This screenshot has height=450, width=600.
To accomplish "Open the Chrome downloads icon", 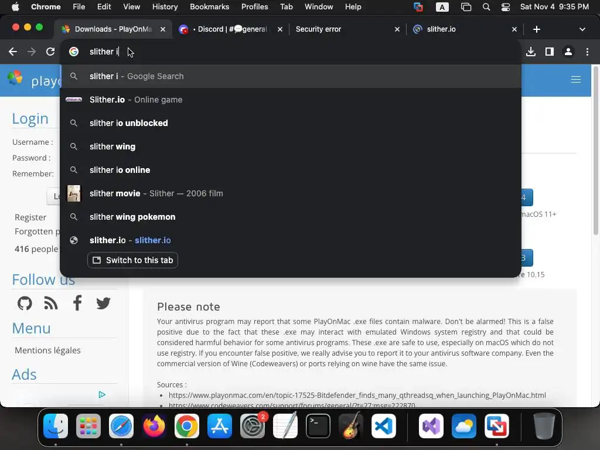I will [531, 52].
